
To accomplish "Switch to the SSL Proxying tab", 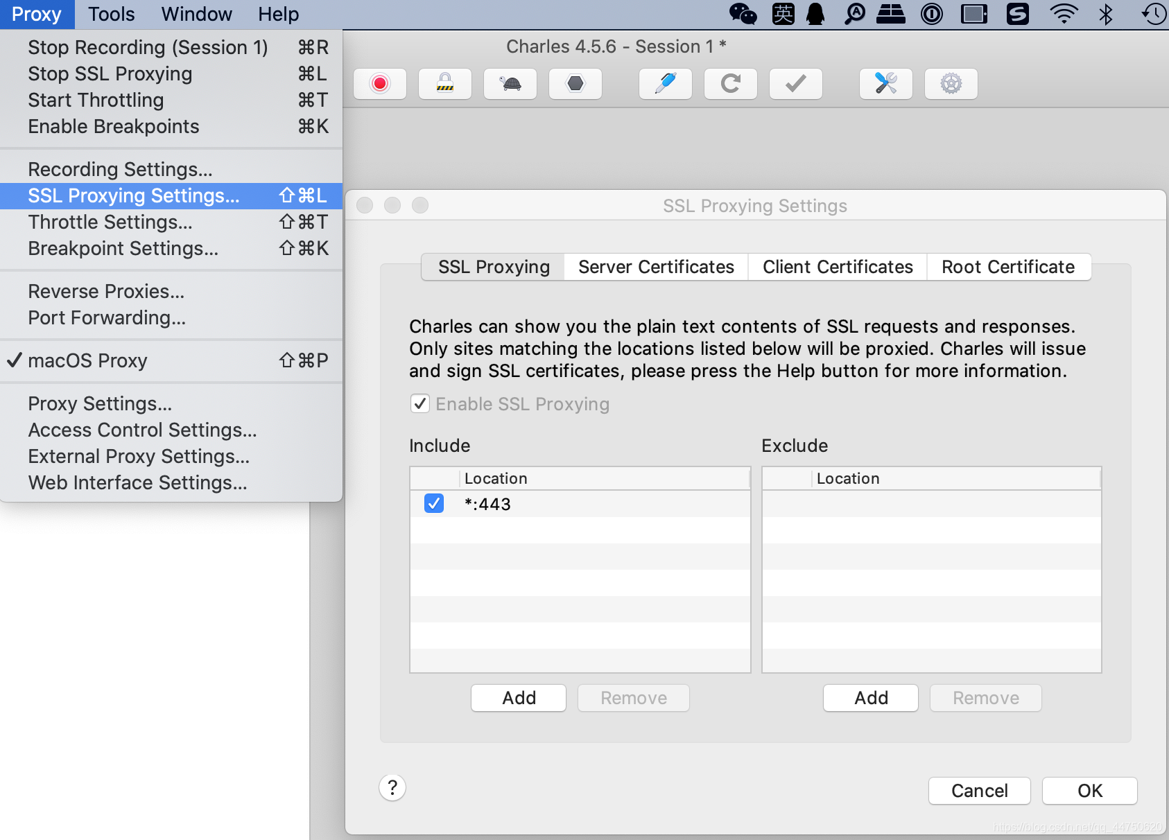I will click(x=493, y=267).
